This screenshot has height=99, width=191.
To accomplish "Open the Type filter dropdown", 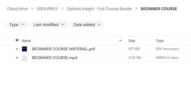I will click(17, 25).
